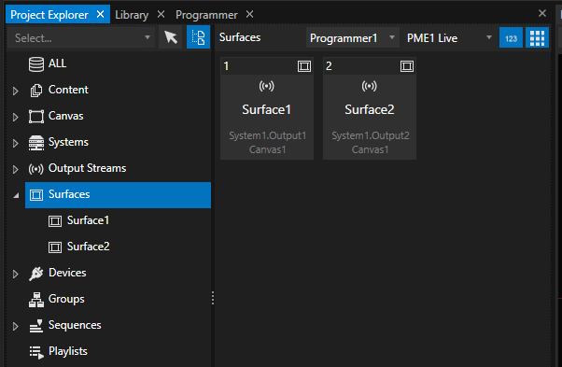562x367 pixels.
Task: Click the ALL database icon
Action: click(36, 64)
